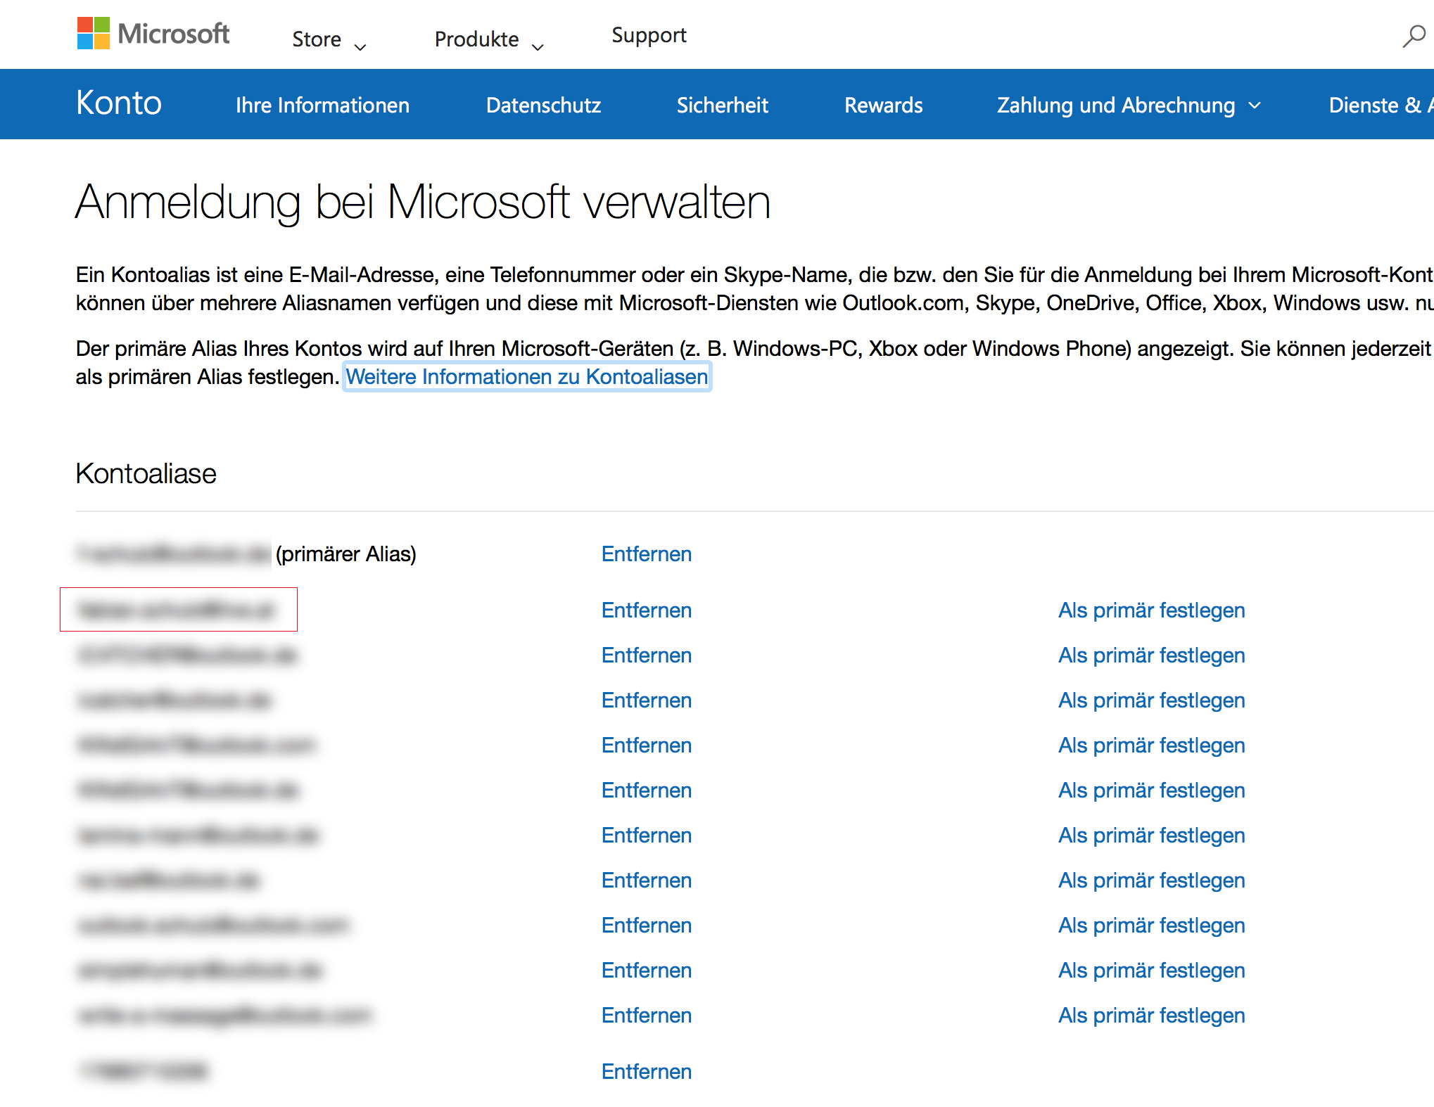The width and height of the screenshot is (1434, 1107).
Task: Open the Dienste & Abonnements tab
Action: click(x=1381, y=105)
